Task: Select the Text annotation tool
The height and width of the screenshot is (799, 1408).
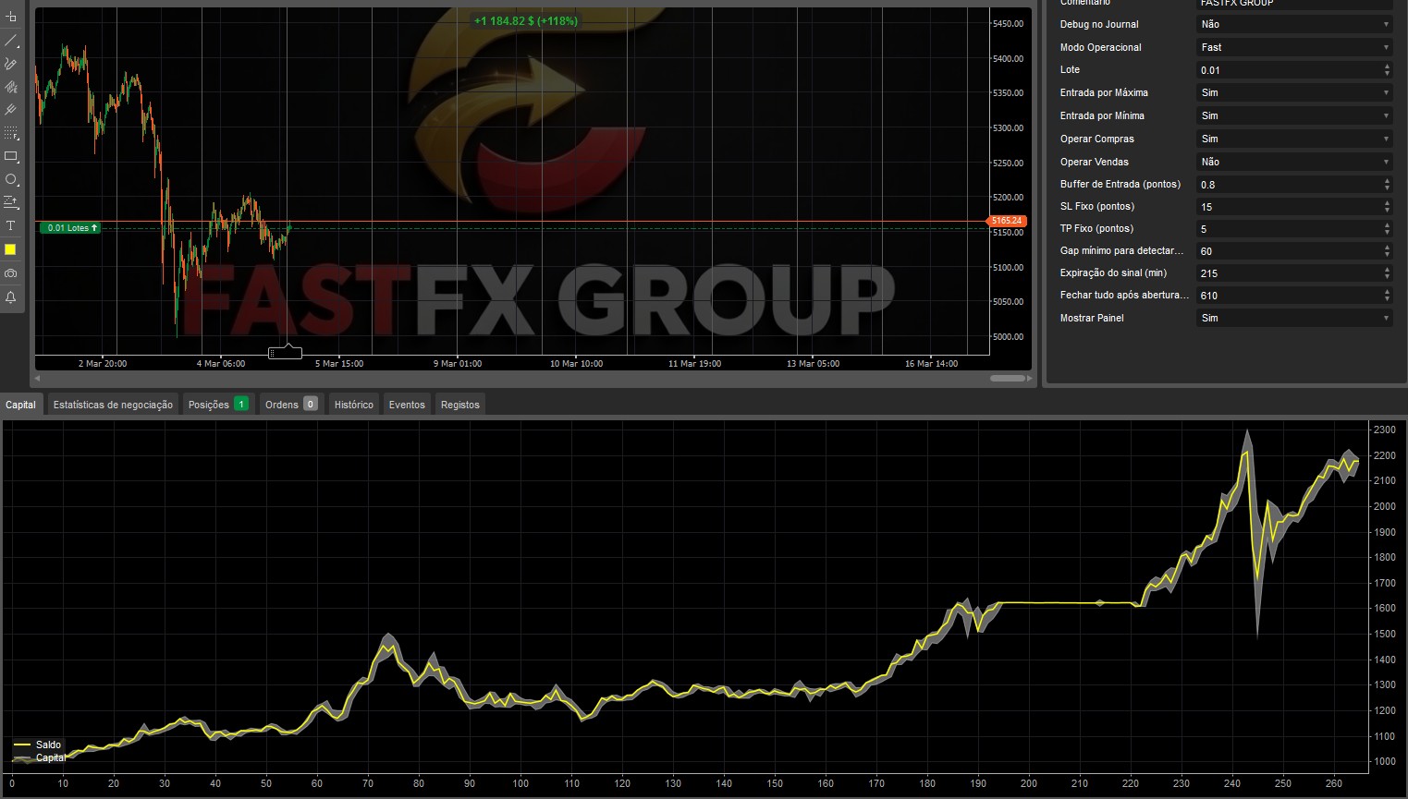Action: (x=11, y=224)
